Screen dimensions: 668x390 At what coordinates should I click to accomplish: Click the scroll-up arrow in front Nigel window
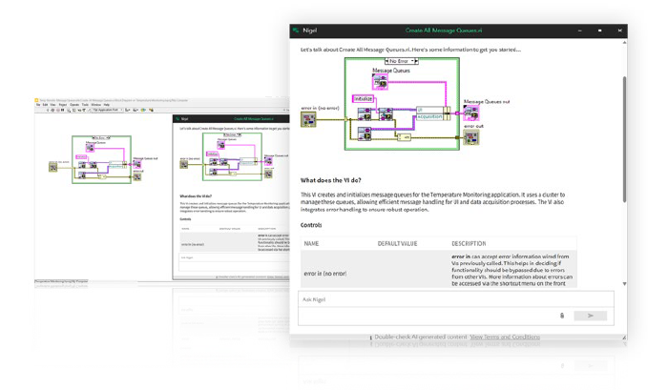point(624,43)
